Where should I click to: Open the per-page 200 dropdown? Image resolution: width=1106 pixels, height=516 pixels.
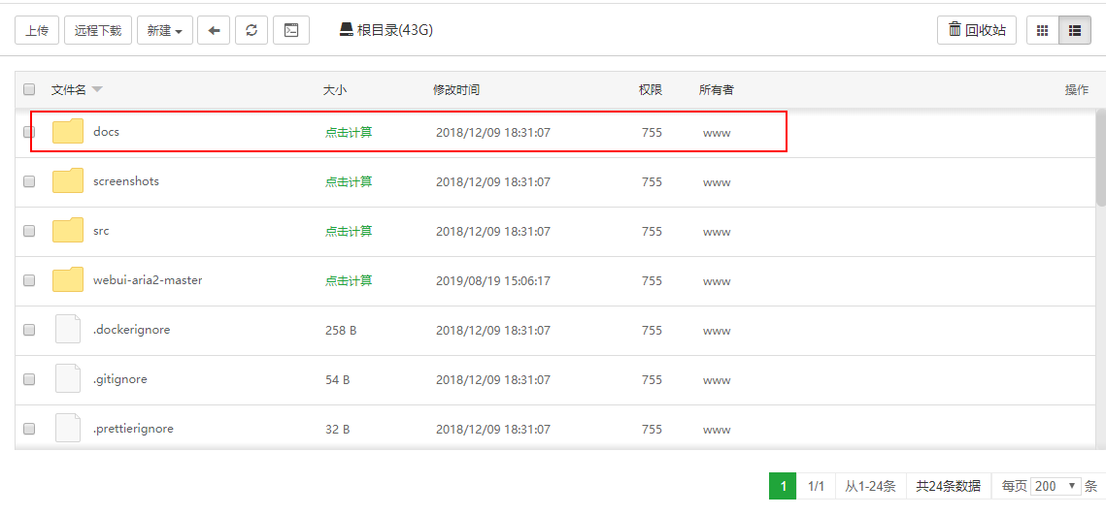(1056, 486)
